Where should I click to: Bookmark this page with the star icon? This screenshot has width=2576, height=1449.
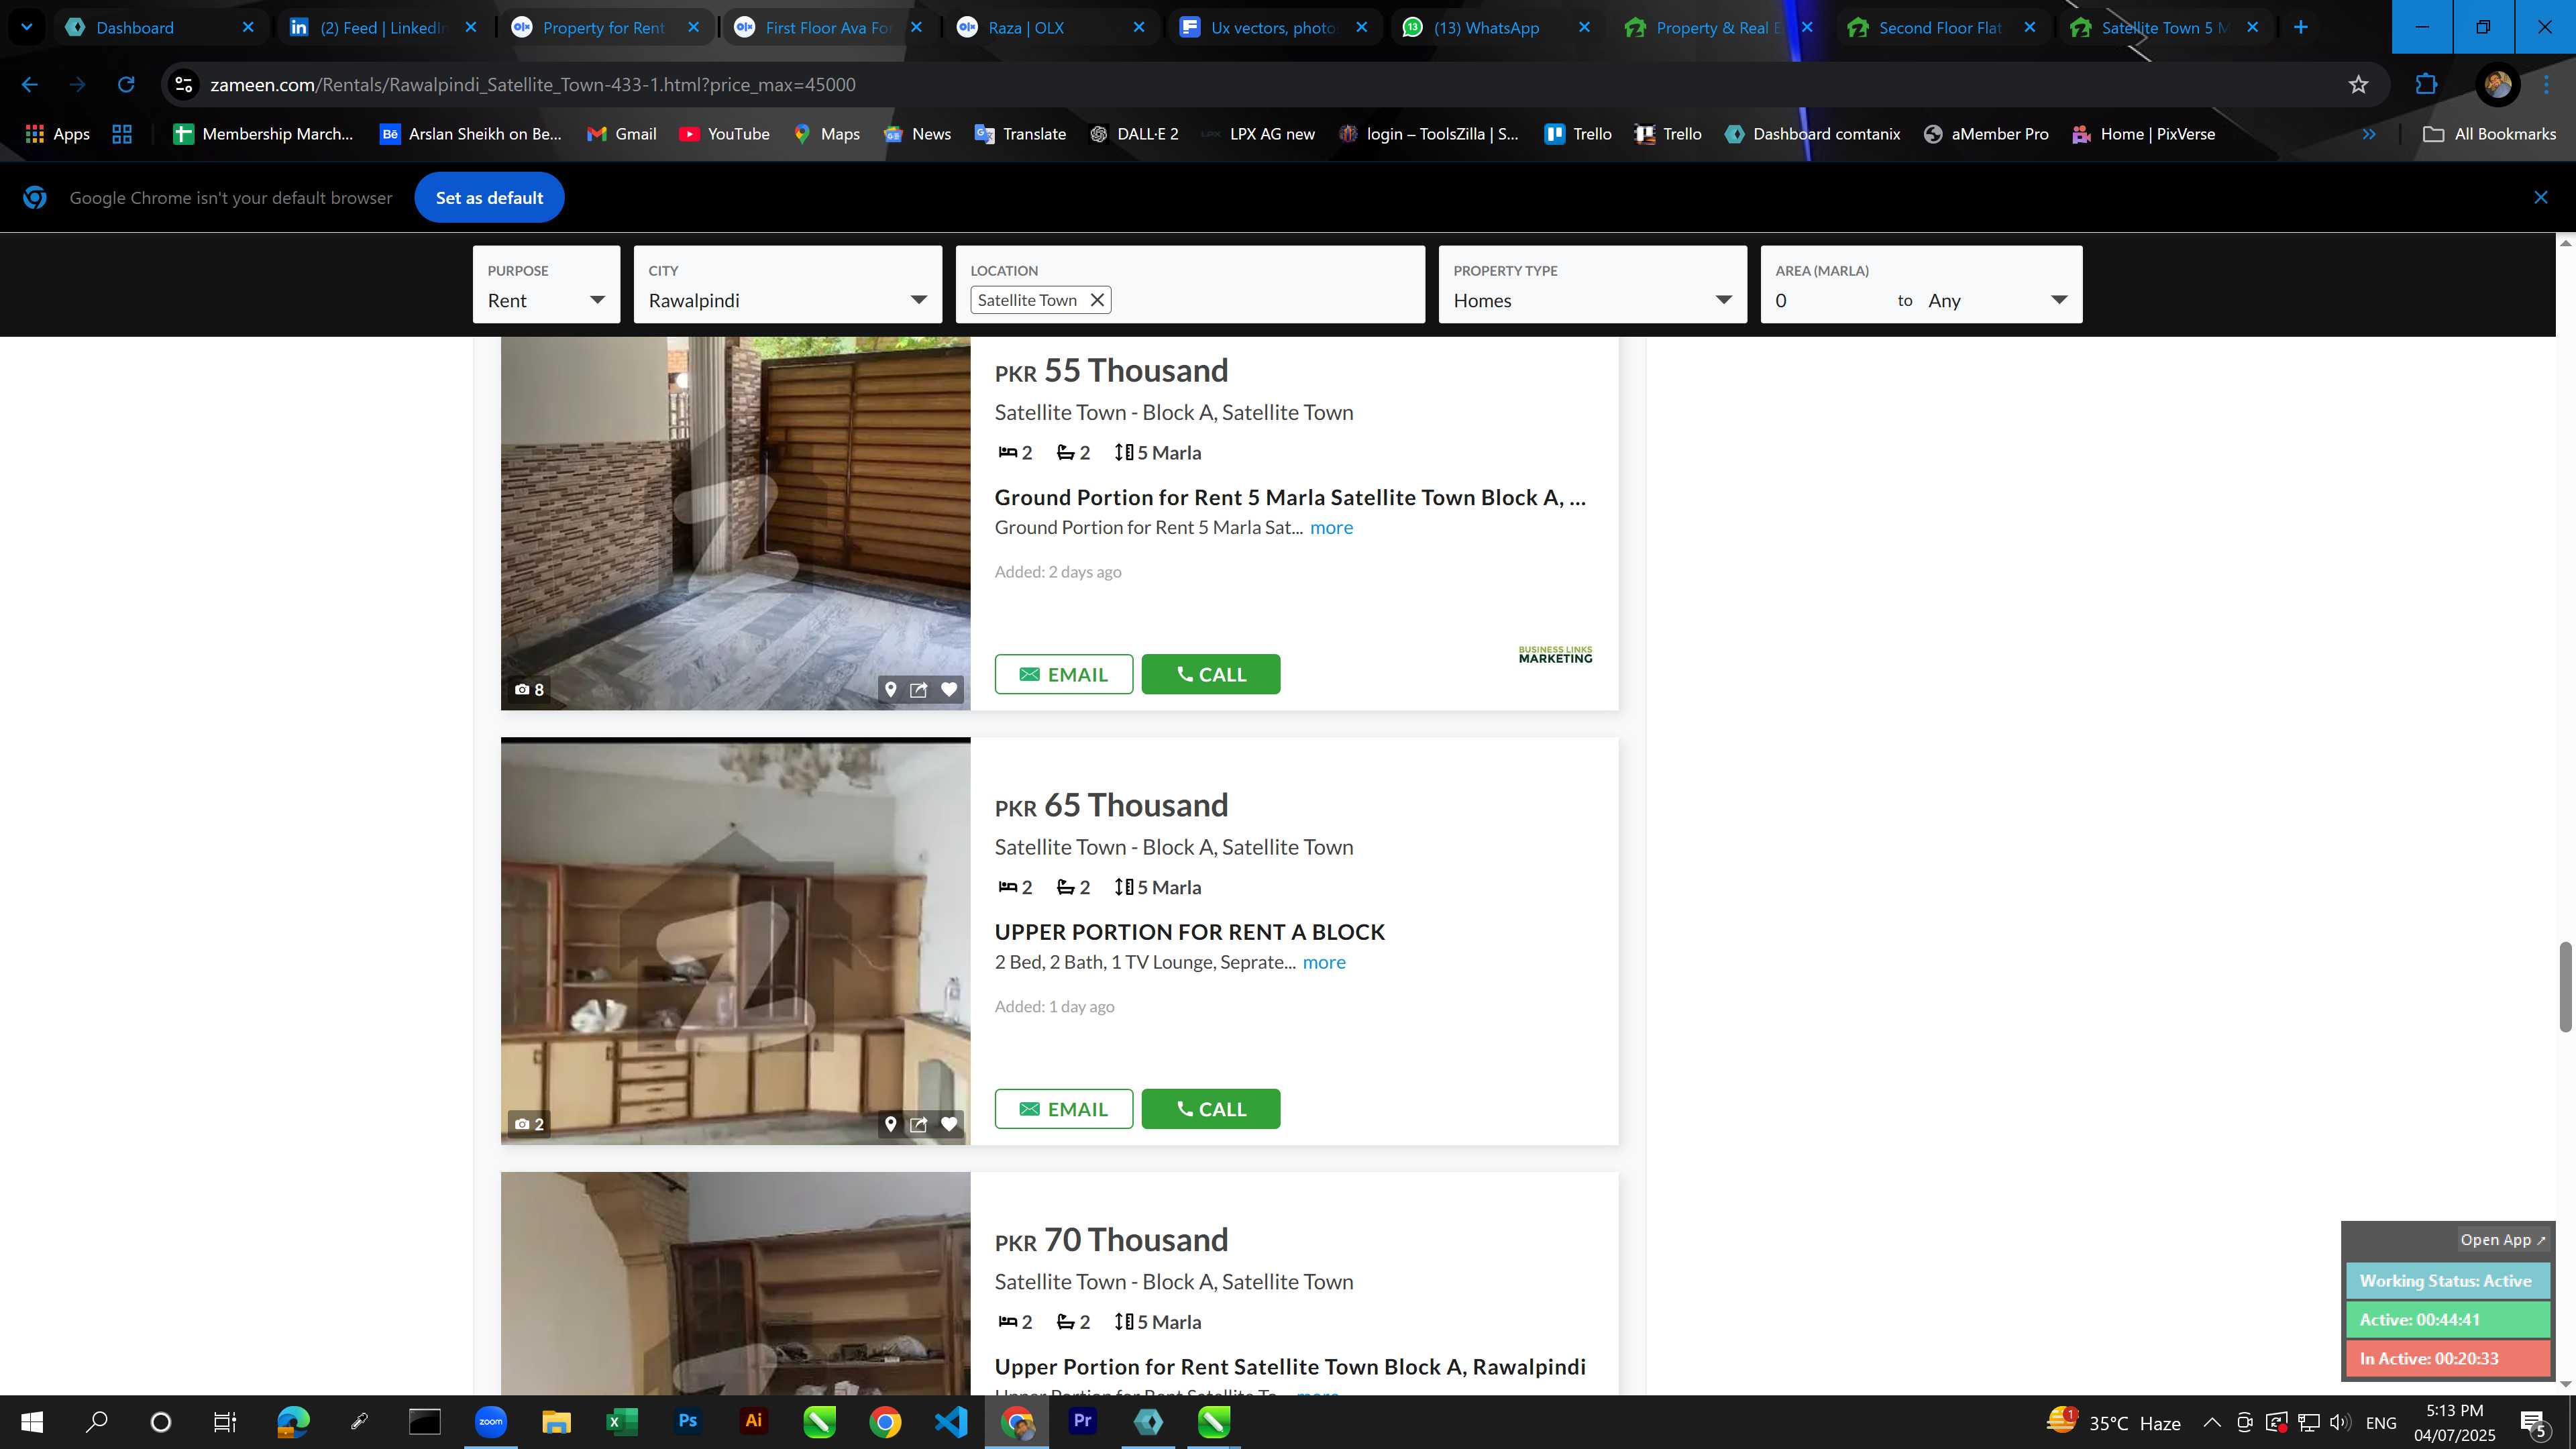point(2358,85)
